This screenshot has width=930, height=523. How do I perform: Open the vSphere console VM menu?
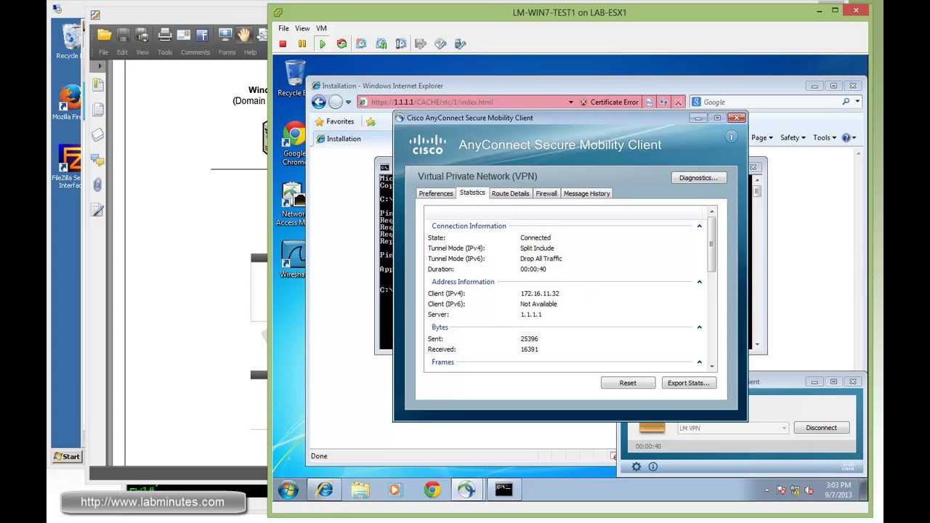321,28
